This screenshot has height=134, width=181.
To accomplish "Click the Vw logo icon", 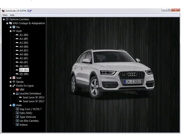I will [x=14, y=27].
